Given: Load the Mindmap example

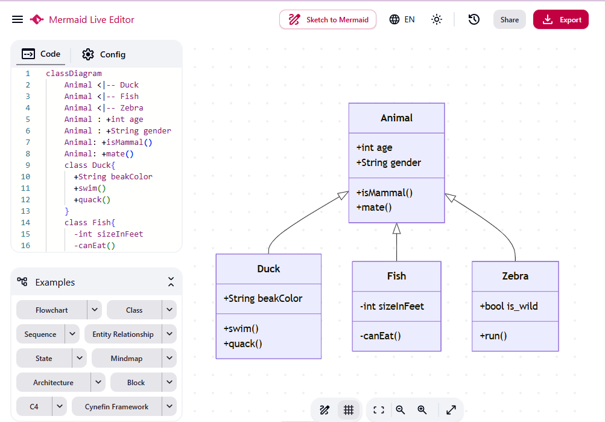Looking at the screenshot, I should point(127,358).
